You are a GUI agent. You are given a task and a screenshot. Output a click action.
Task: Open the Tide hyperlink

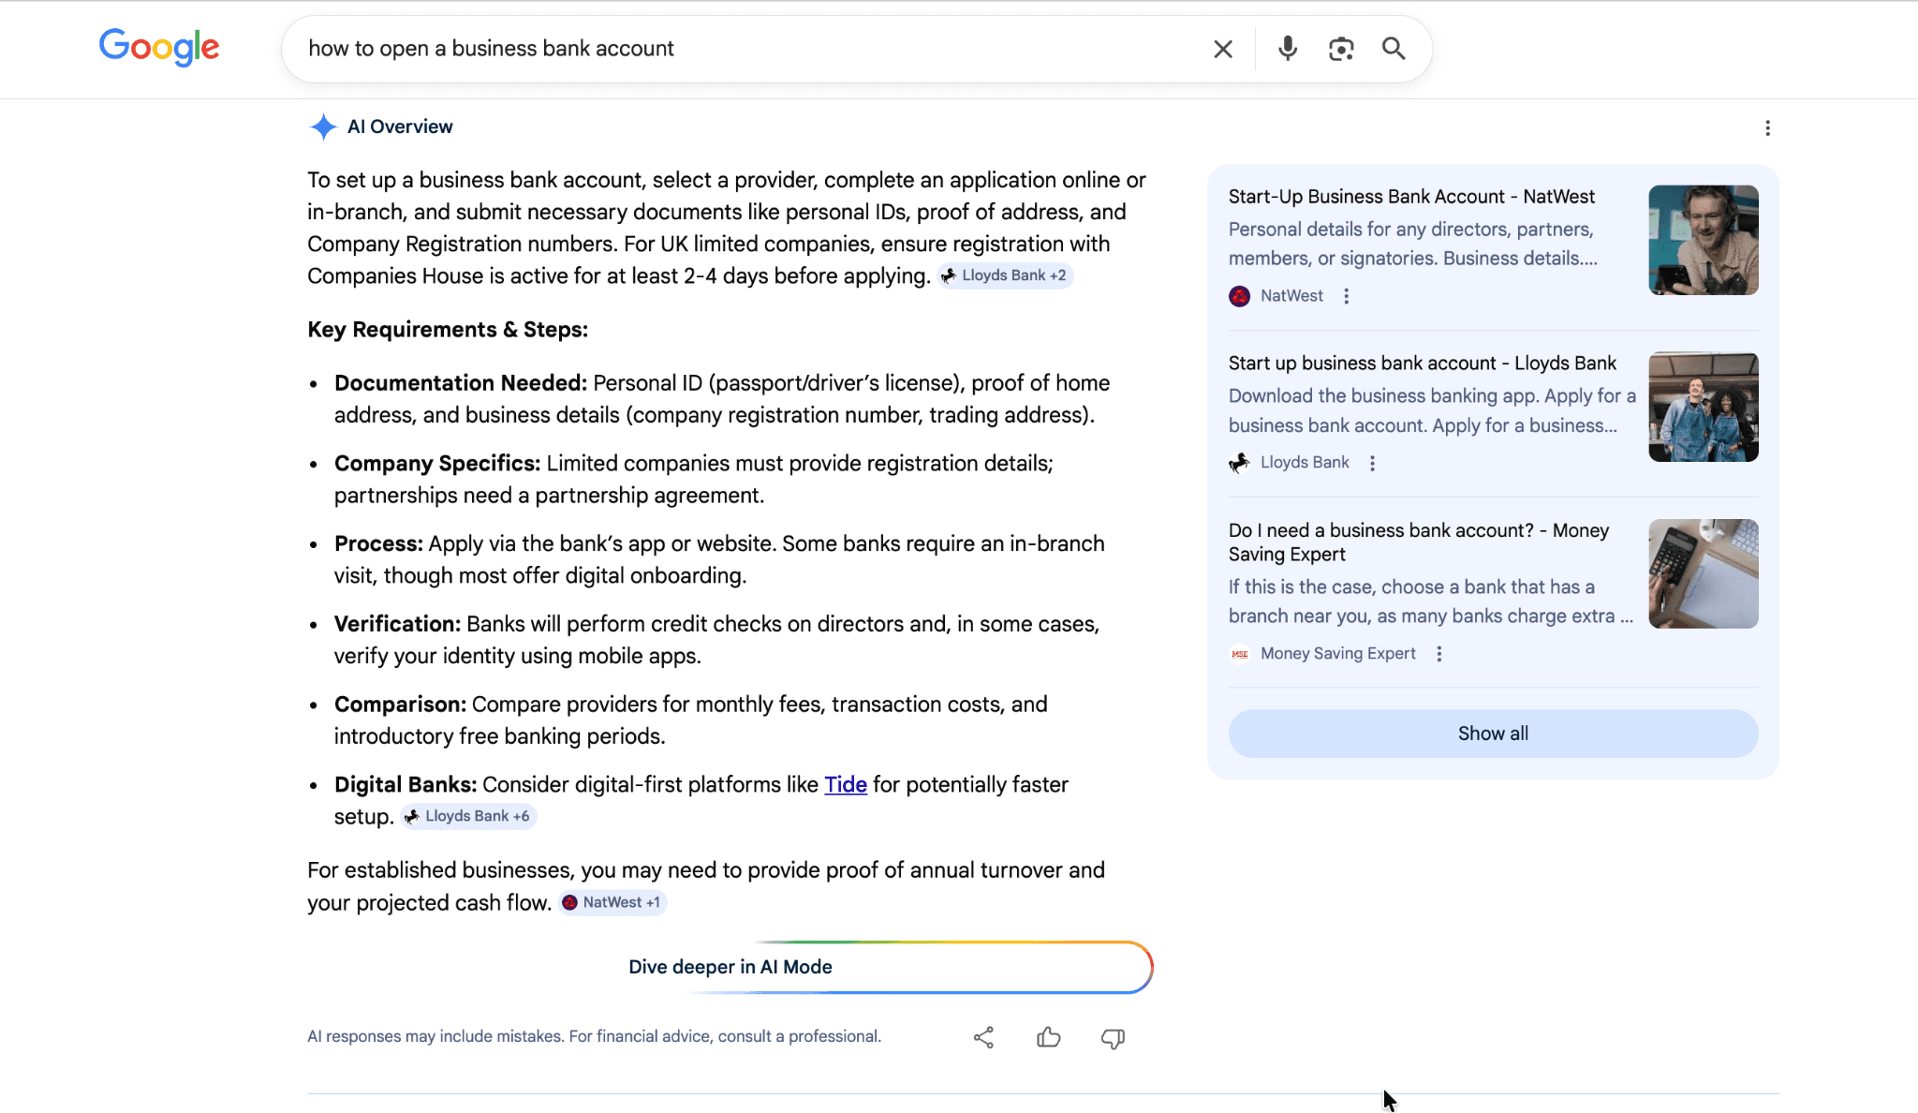click(x=844, y=784)
